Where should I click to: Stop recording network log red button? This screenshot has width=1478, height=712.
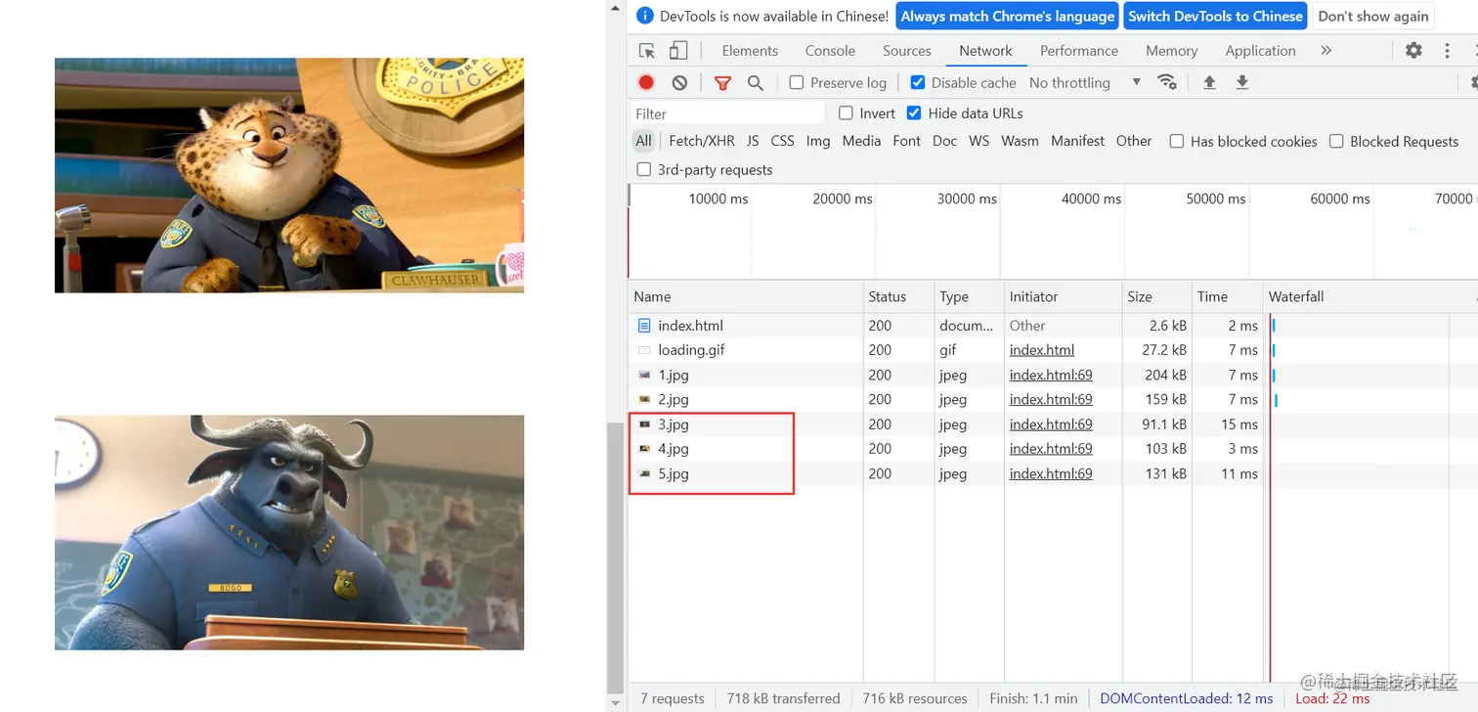tap(646, 83)
